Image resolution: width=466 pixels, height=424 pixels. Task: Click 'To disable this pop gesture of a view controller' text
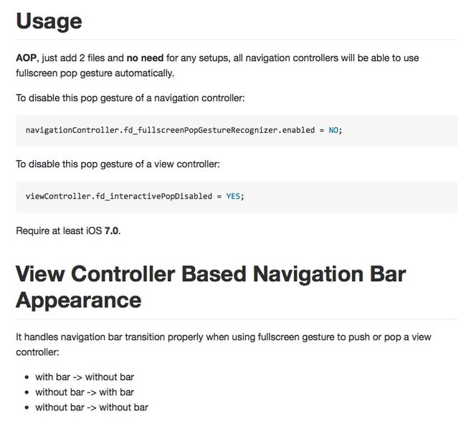click(x=118, y=164)
